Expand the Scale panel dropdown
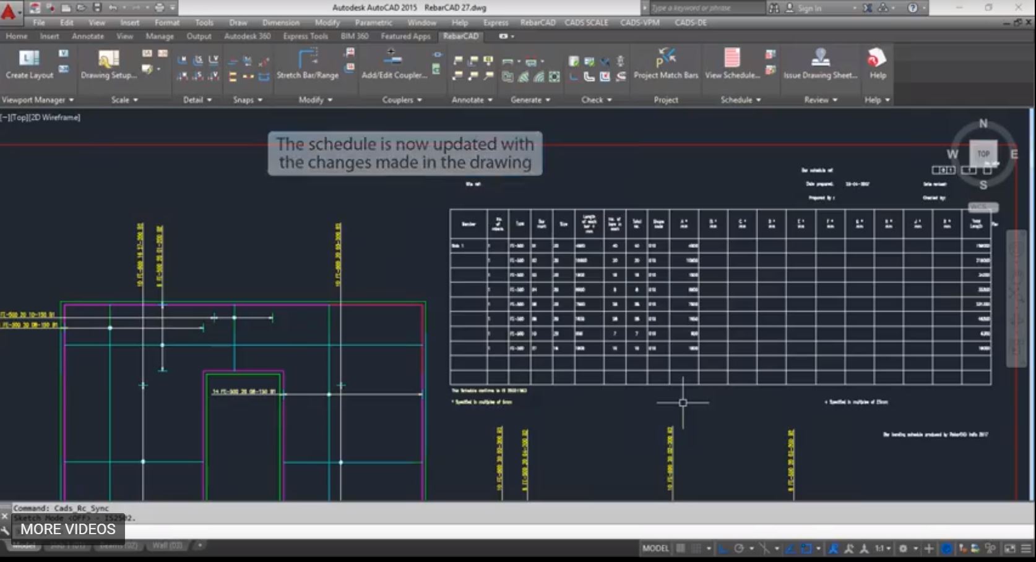Screen dimensions: 1036x562 (137, 100)
